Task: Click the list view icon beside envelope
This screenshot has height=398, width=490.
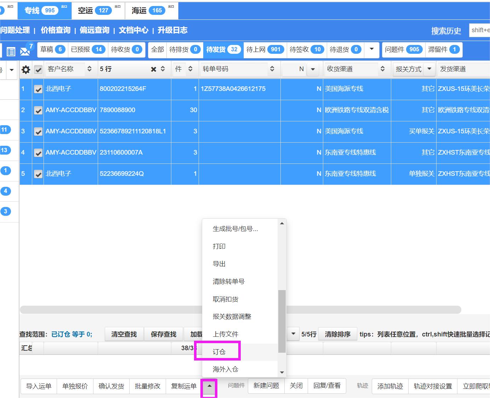Action: tap(11, 52)
